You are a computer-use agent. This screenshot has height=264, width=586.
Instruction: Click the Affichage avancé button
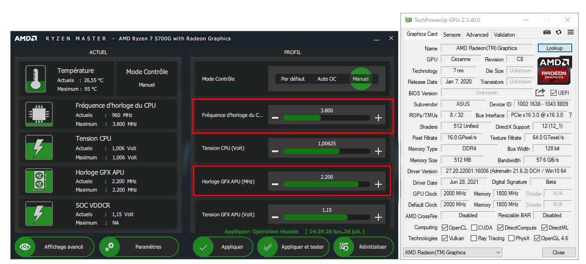tap(55, 247)
